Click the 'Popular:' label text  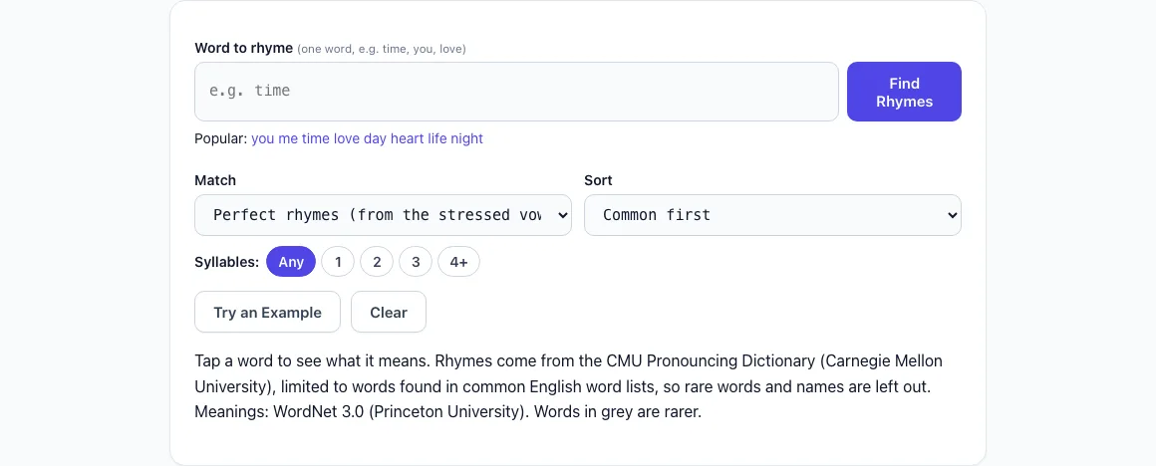tap(221, 138)
